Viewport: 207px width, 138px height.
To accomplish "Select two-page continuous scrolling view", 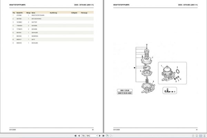I will [205, 136].
